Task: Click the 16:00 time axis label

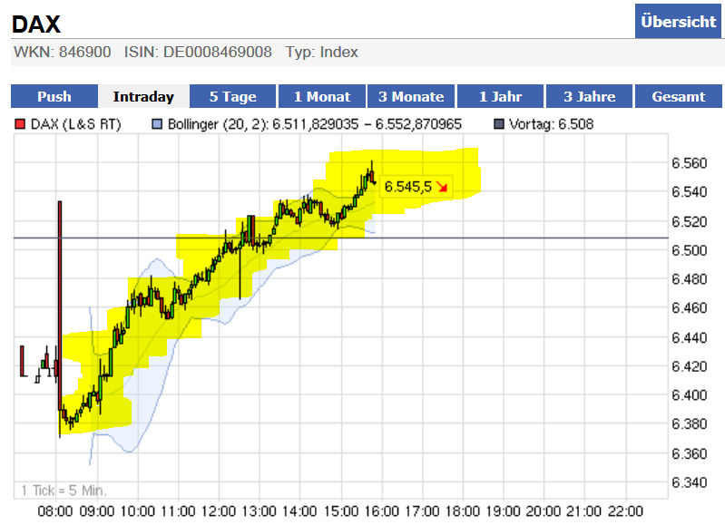Action: (x=381, y=511)
